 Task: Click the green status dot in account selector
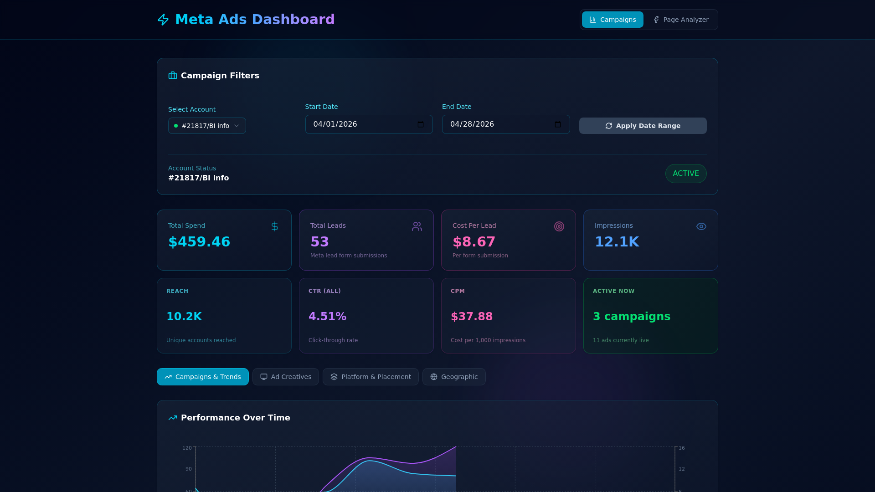[176, 126]
